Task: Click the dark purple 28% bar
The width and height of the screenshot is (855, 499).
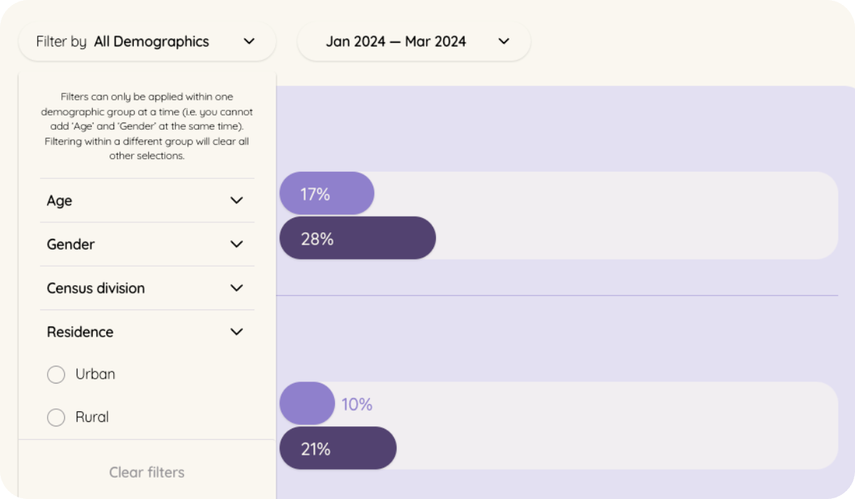Action: [357, 238]
